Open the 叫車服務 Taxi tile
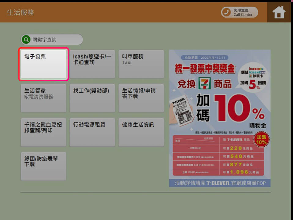Screen dimensions: 293x220 coord(141,64)
